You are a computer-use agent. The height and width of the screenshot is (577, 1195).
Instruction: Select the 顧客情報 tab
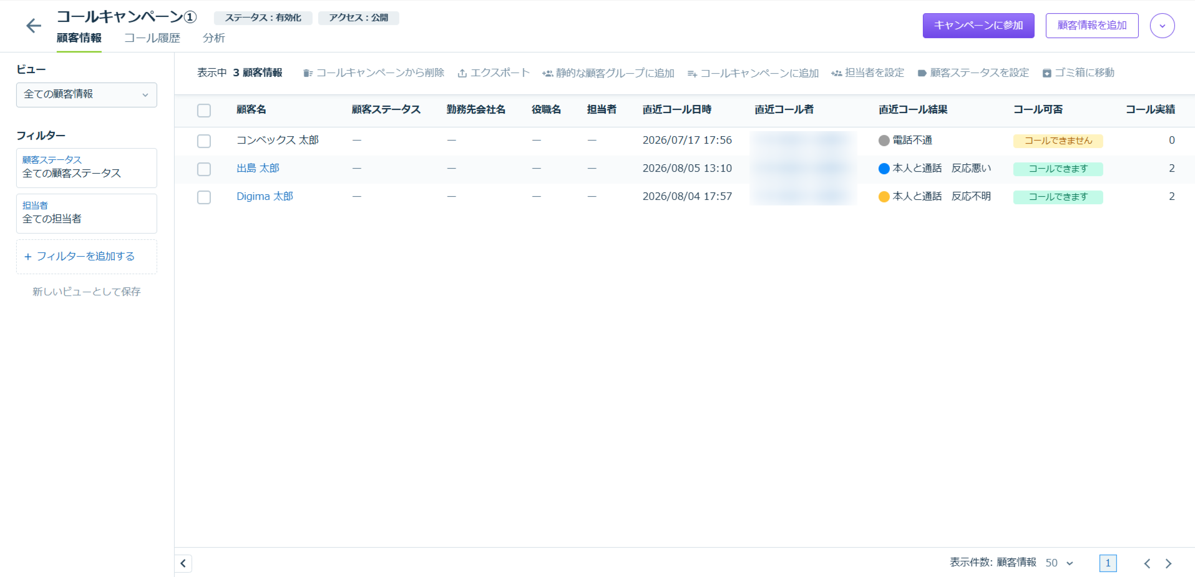(x=79, y=38)
